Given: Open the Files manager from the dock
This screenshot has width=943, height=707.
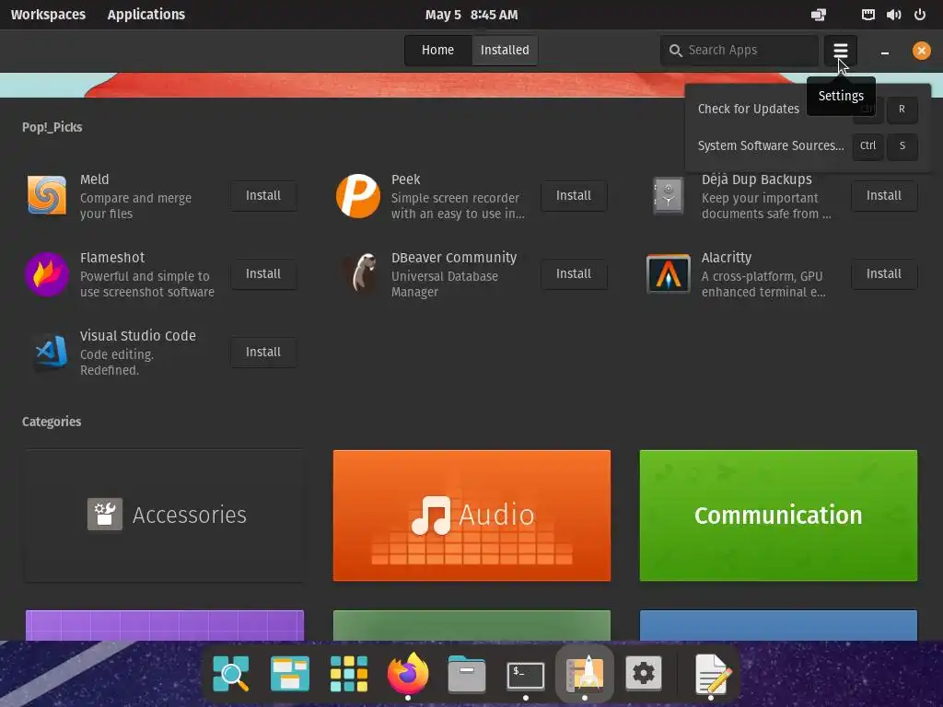Looking at the screenshot, I should [x=467, y=673].
